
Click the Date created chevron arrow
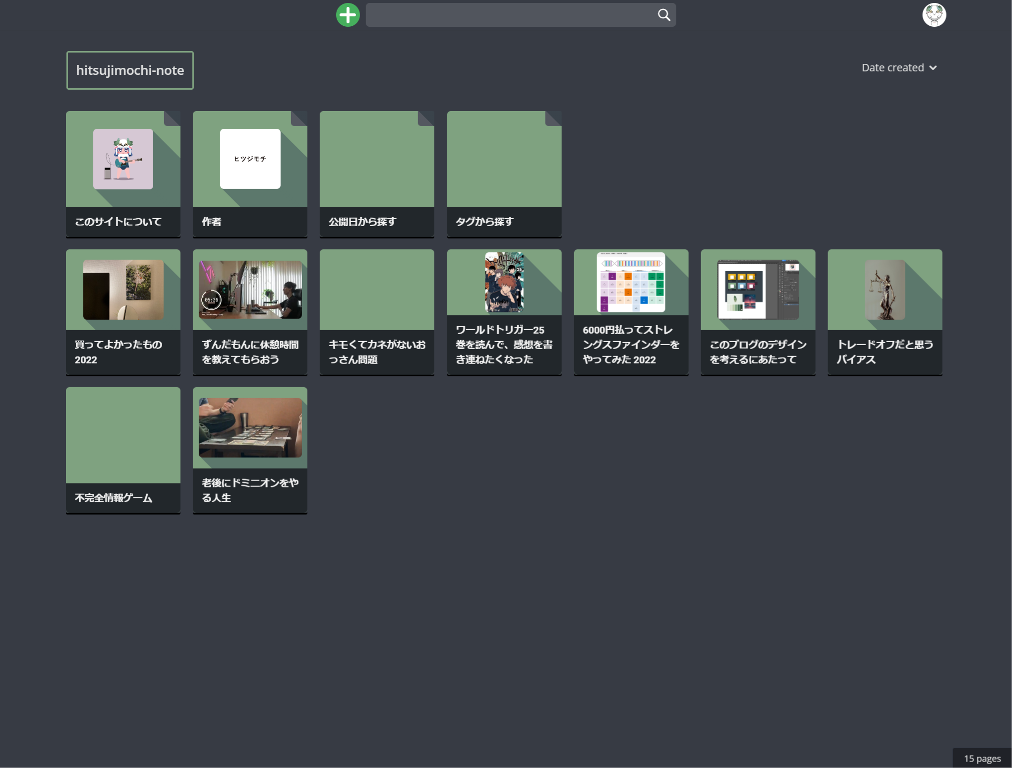tap(933, 68)
